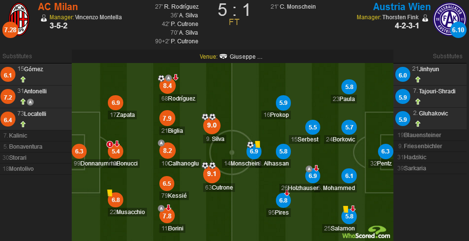This screenshot has width=469, height=241.
Task: Open the Austria Wien team name link
Action: pos(402,7)
